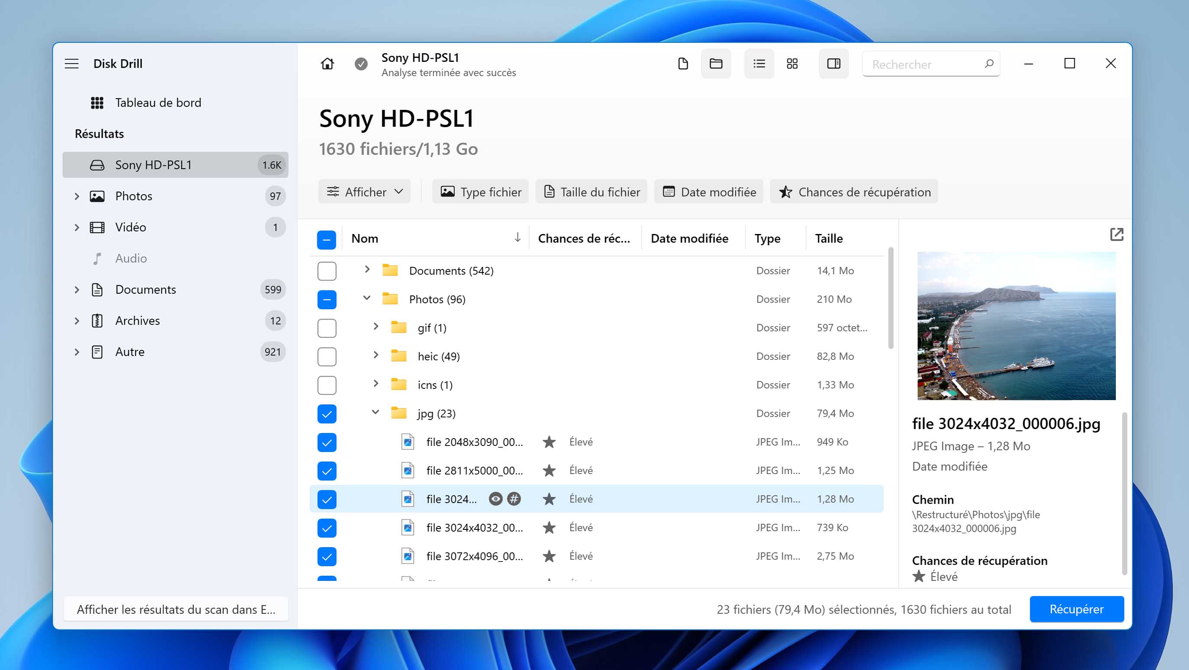Viewport: 1189px width, 670px height.
Task: Click Afficher les résultats du scan button
Action: click(175, 609)
